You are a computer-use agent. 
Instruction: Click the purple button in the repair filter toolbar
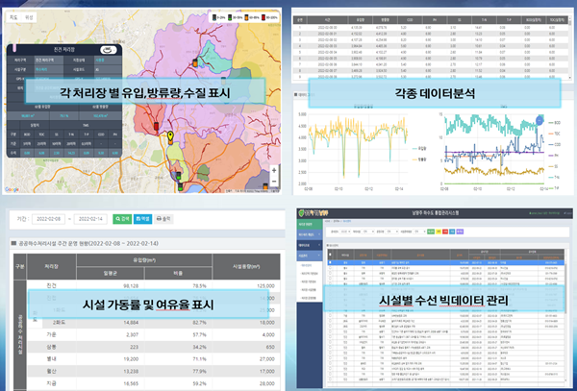tap(460, 232)
